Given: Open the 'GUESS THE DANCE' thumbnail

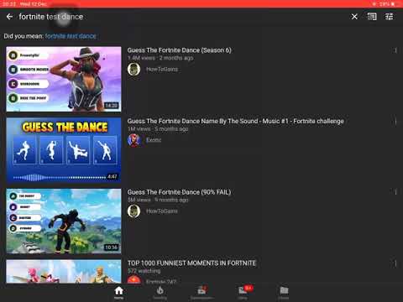Looking at the screenshot, I should 64,150.
